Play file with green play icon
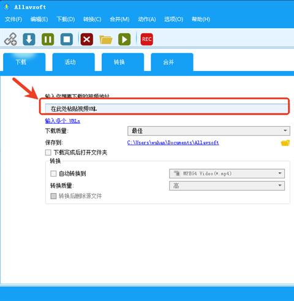The image size is (294, 301). click(124, 39)
